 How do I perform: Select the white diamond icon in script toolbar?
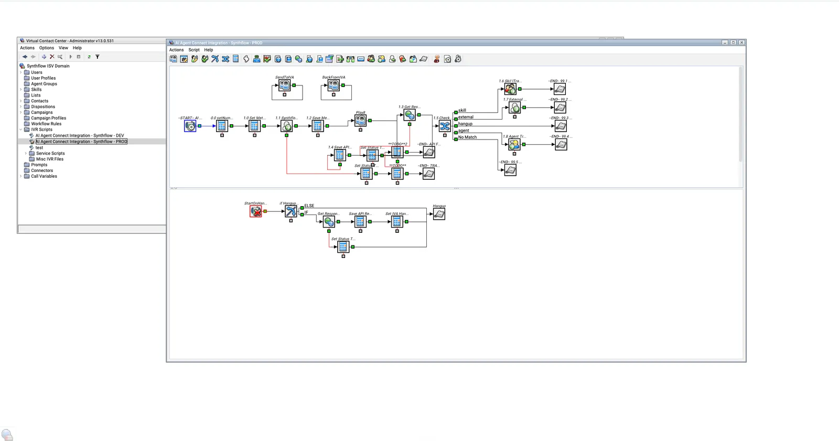pos(246,59)
